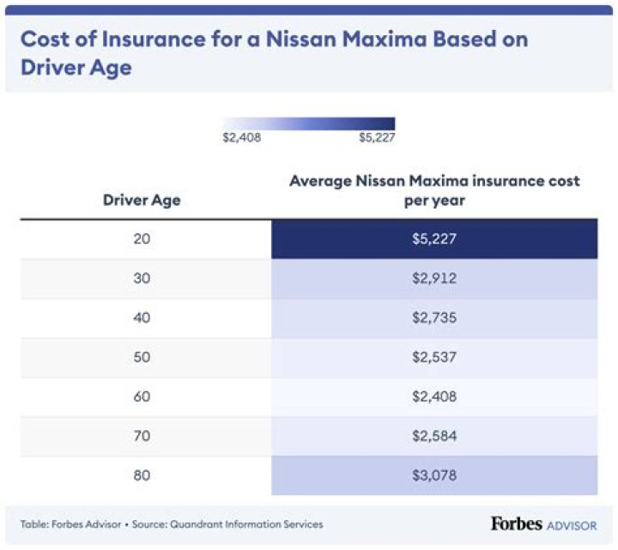Click the Driver Age column header

tap(142, 201)
